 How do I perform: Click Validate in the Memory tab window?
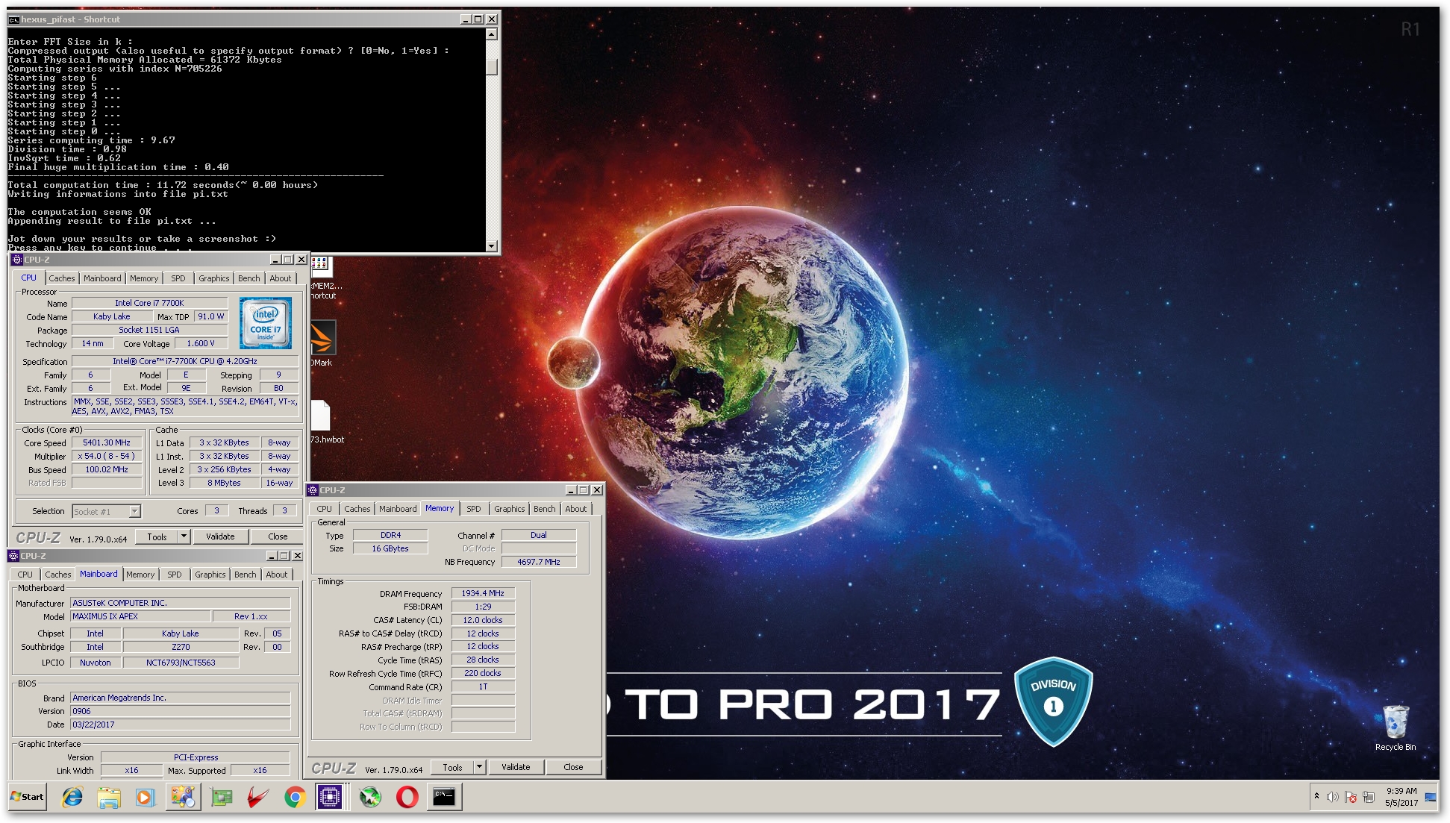click(516, 767)
